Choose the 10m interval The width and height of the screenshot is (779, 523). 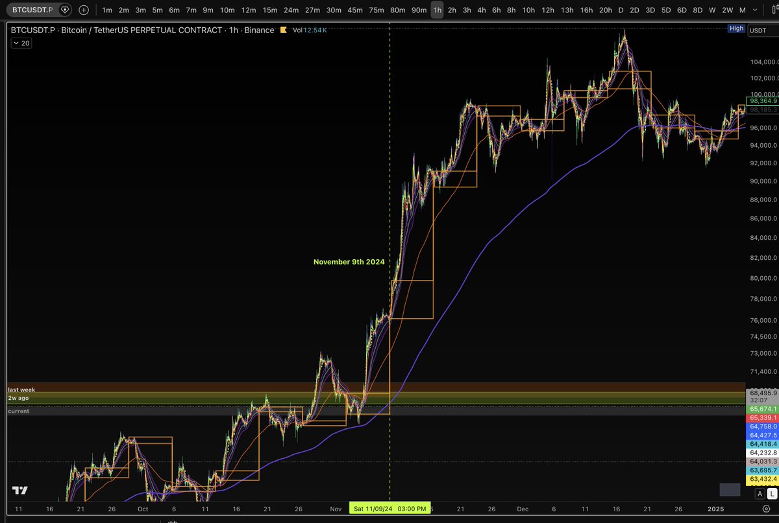click(227, 10)
